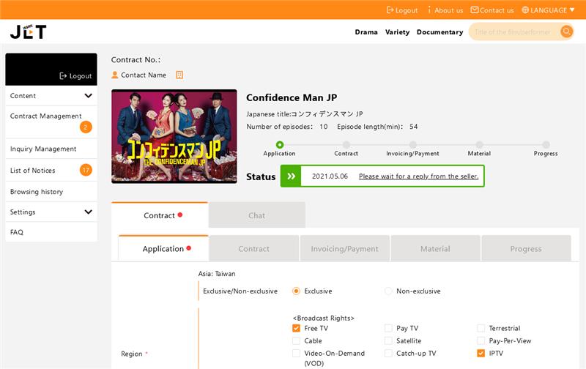This screenshot has width=586, height=369.
Task: Click the building icon beside Contact Name
Action: pos(179,75)
